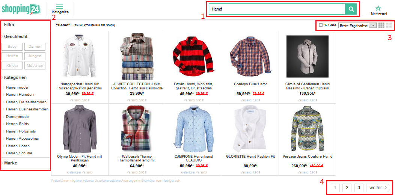Toggle the Damen gender filter
Screen dimensions: 395x196
pos(35,47)
